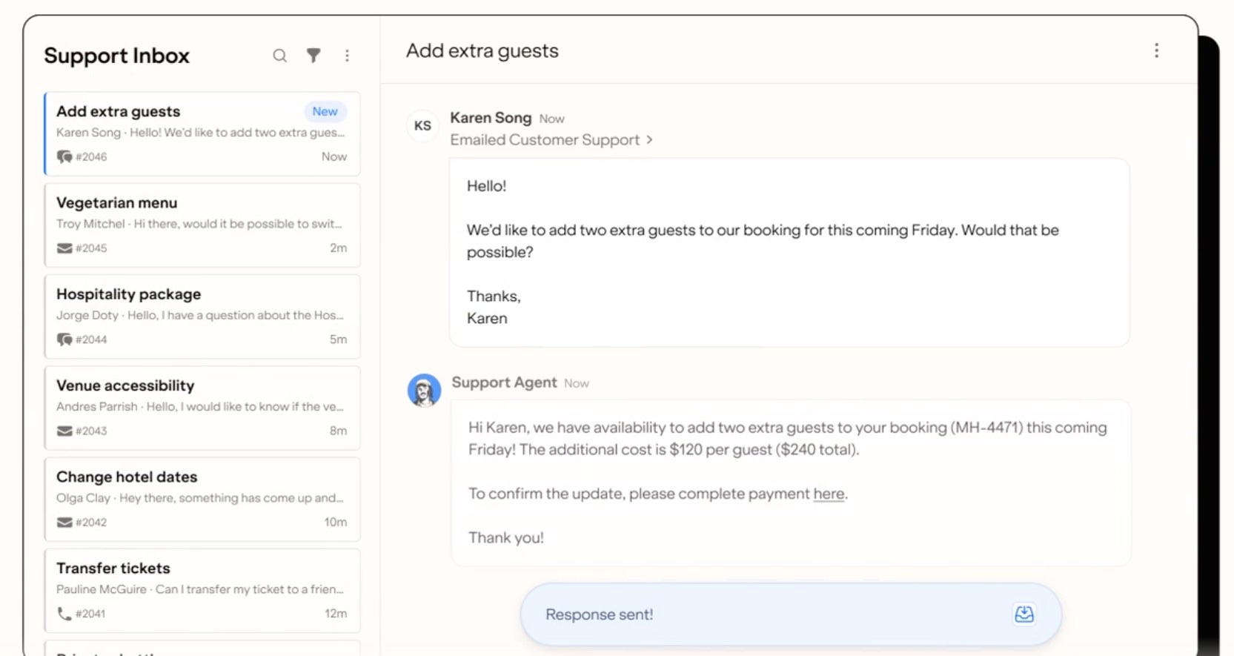
Task: Expand the Emailed Customer Support chevron
Action: point(649,139)
